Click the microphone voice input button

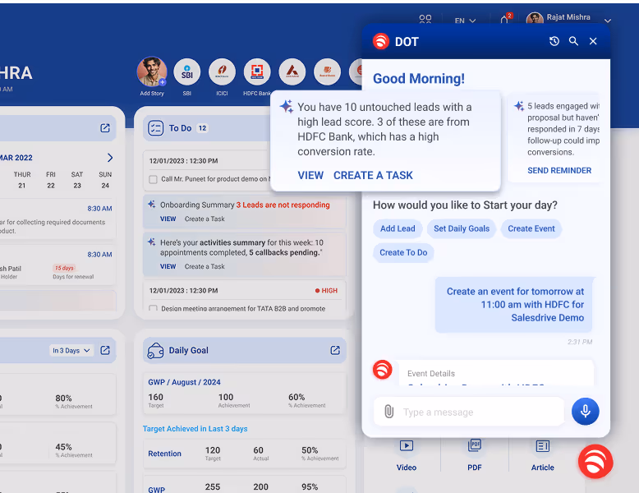[x=586, y=412]
